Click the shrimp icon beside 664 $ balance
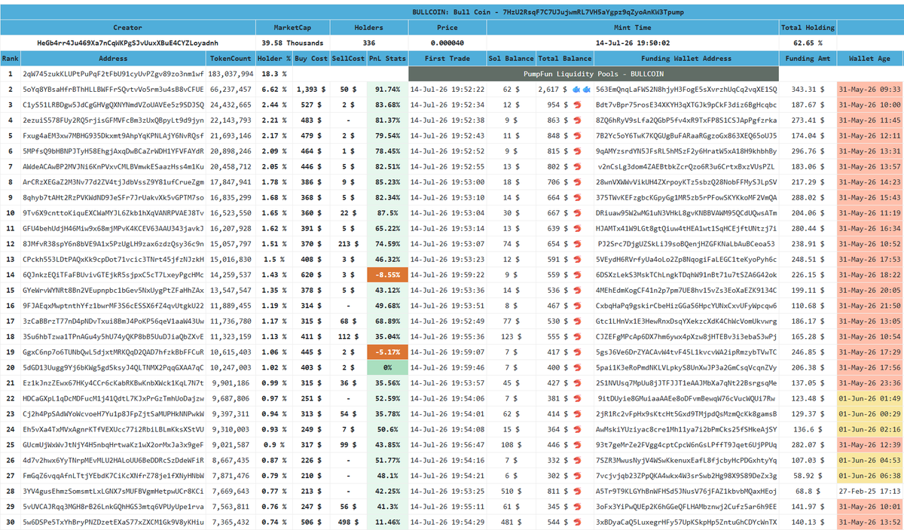 click(x=577, y=197)
